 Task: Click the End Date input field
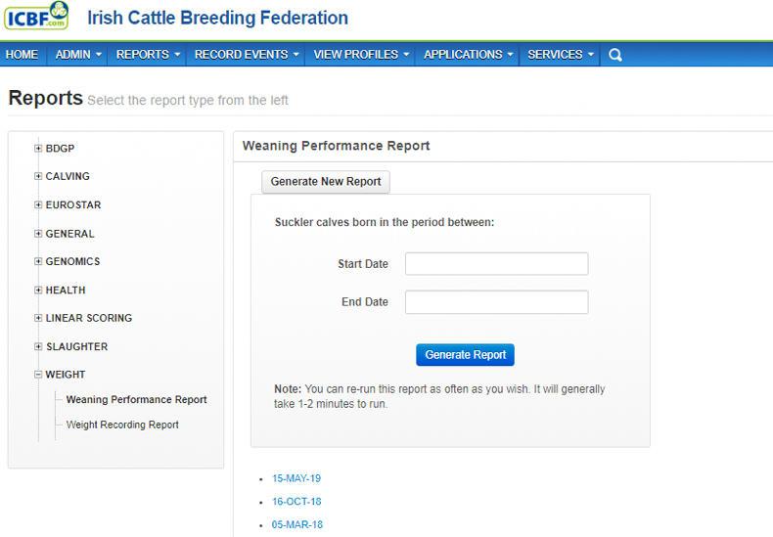pos(496,302)
